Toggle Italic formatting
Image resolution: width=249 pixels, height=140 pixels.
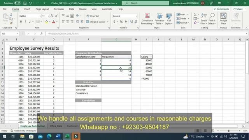(x=25, y=22)
